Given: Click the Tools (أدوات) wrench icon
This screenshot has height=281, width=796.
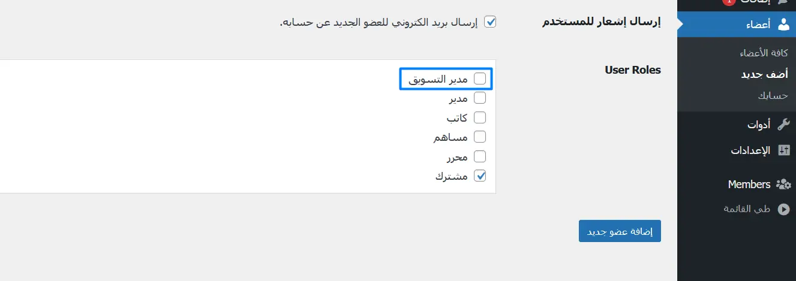Looking at the screenshot, I should (x=783, y=125).
